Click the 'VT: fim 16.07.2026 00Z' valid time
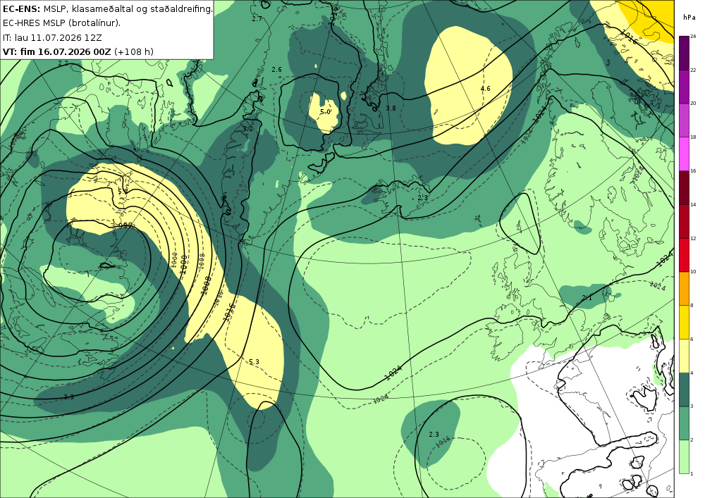 56,51
